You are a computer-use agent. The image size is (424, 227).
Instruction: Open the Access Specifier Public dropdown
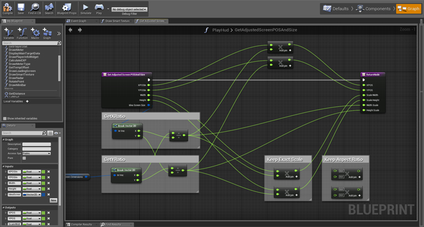coord(36,154)
